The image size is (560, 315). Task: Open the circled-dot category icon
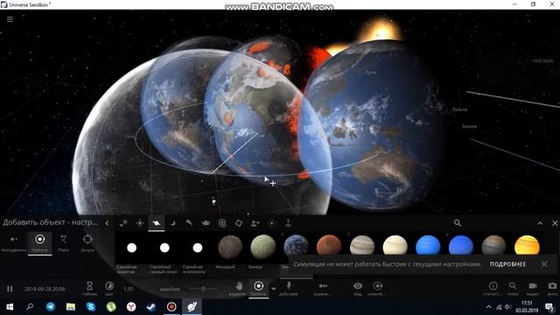point(272,223)
